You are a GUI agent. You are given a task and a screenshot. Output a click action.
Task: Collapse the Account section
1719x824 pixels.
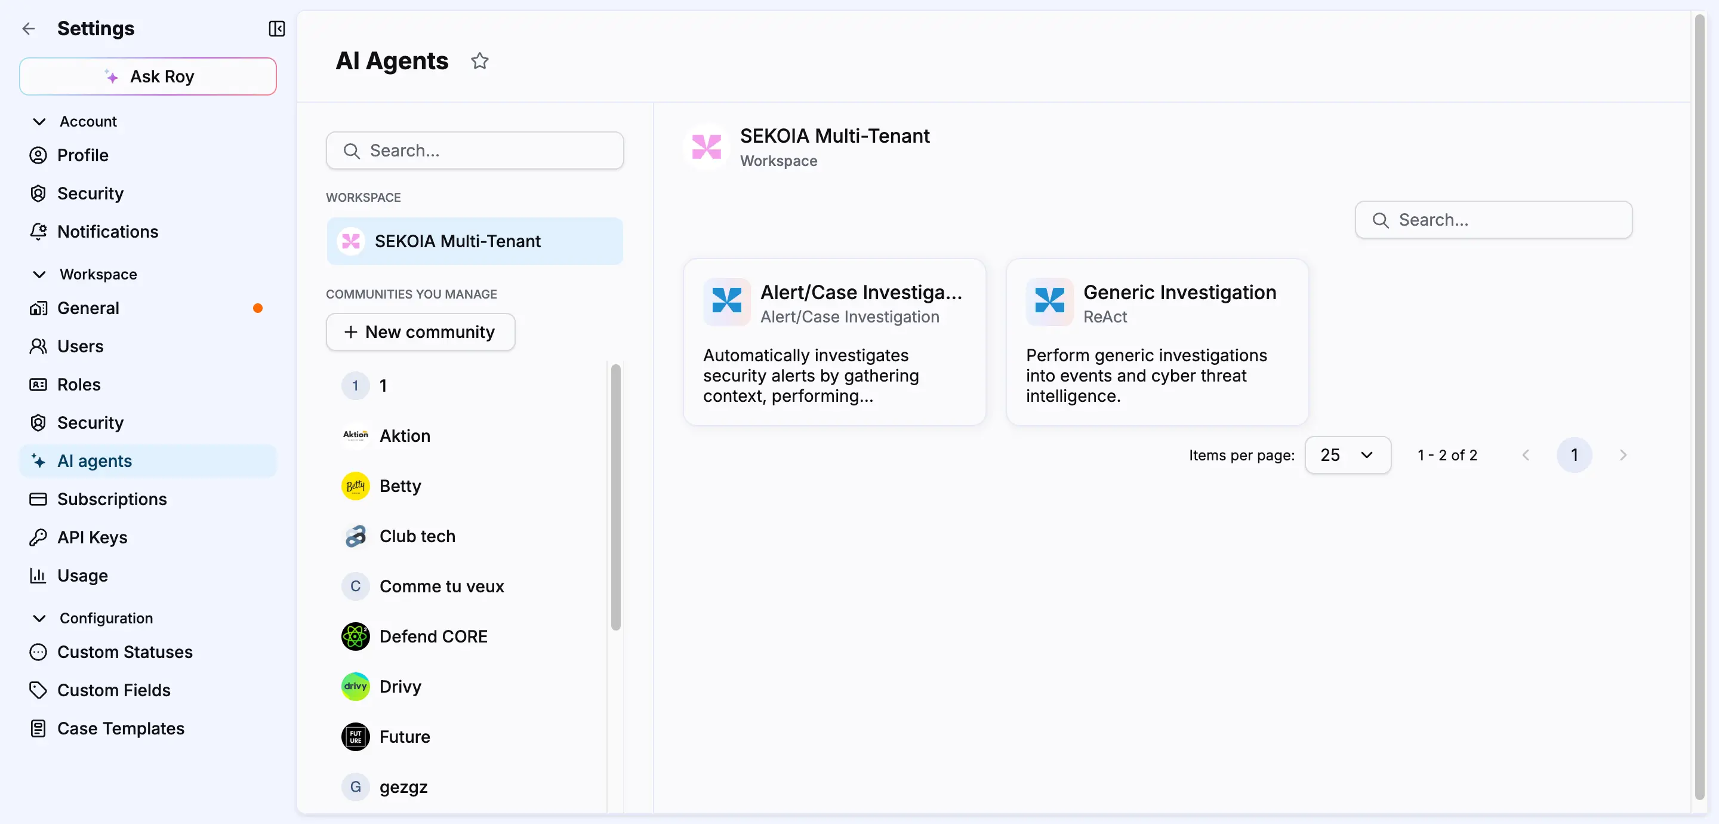point(39,122)
